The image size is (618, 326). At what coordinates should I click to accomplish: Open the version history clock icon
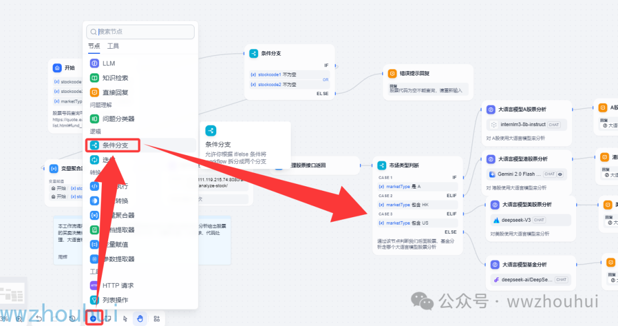73,319
